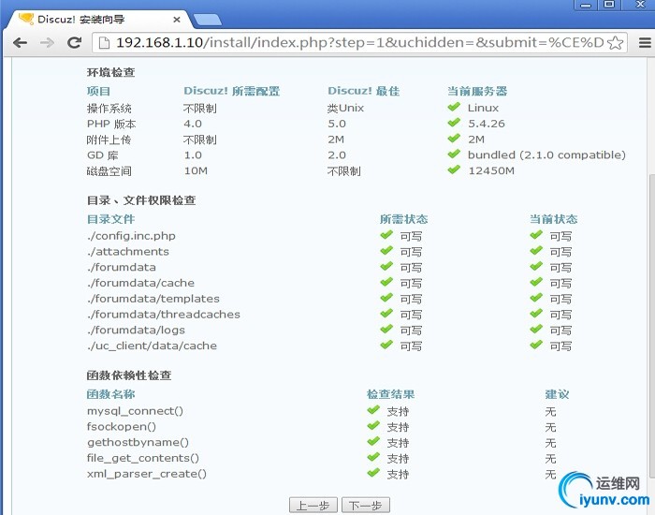Click 当前状态 check for ./uc_client/data/cache
The image size is (655, 515).
coord(536,345)
